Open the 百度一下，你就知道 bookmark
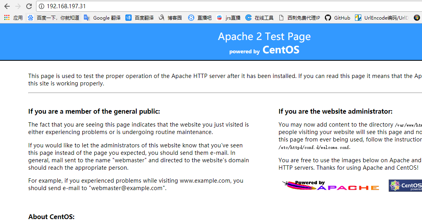This screenshot has width=422, height=223. (x=54, y=18)
